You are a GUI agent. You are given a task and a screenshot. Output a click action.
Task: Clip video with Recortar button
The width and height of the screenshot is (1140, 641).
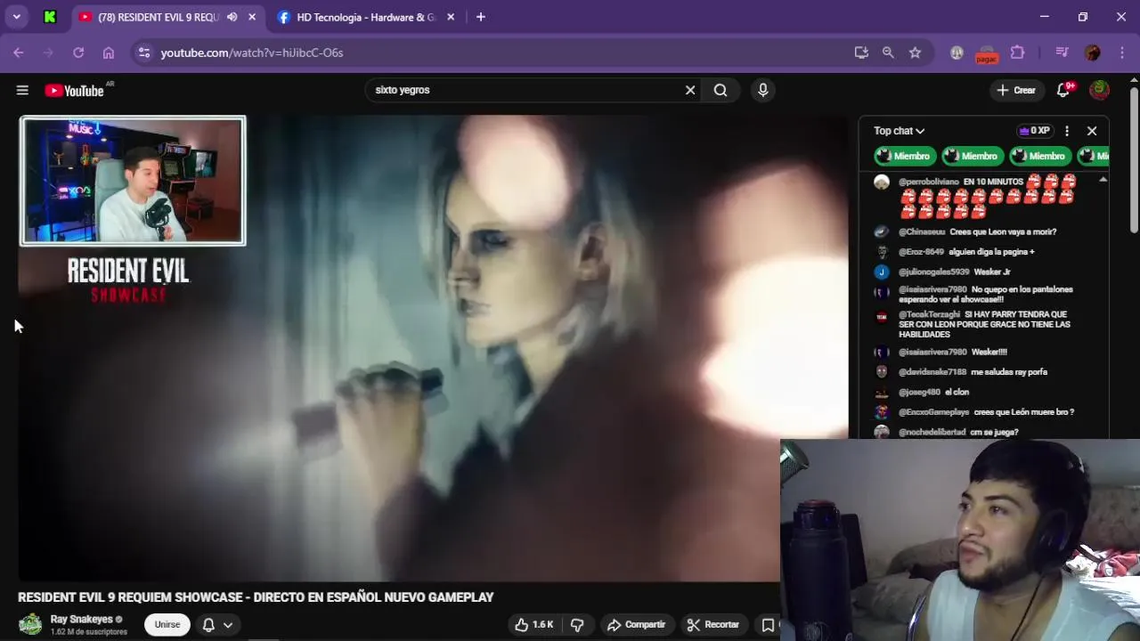(713, 625)
